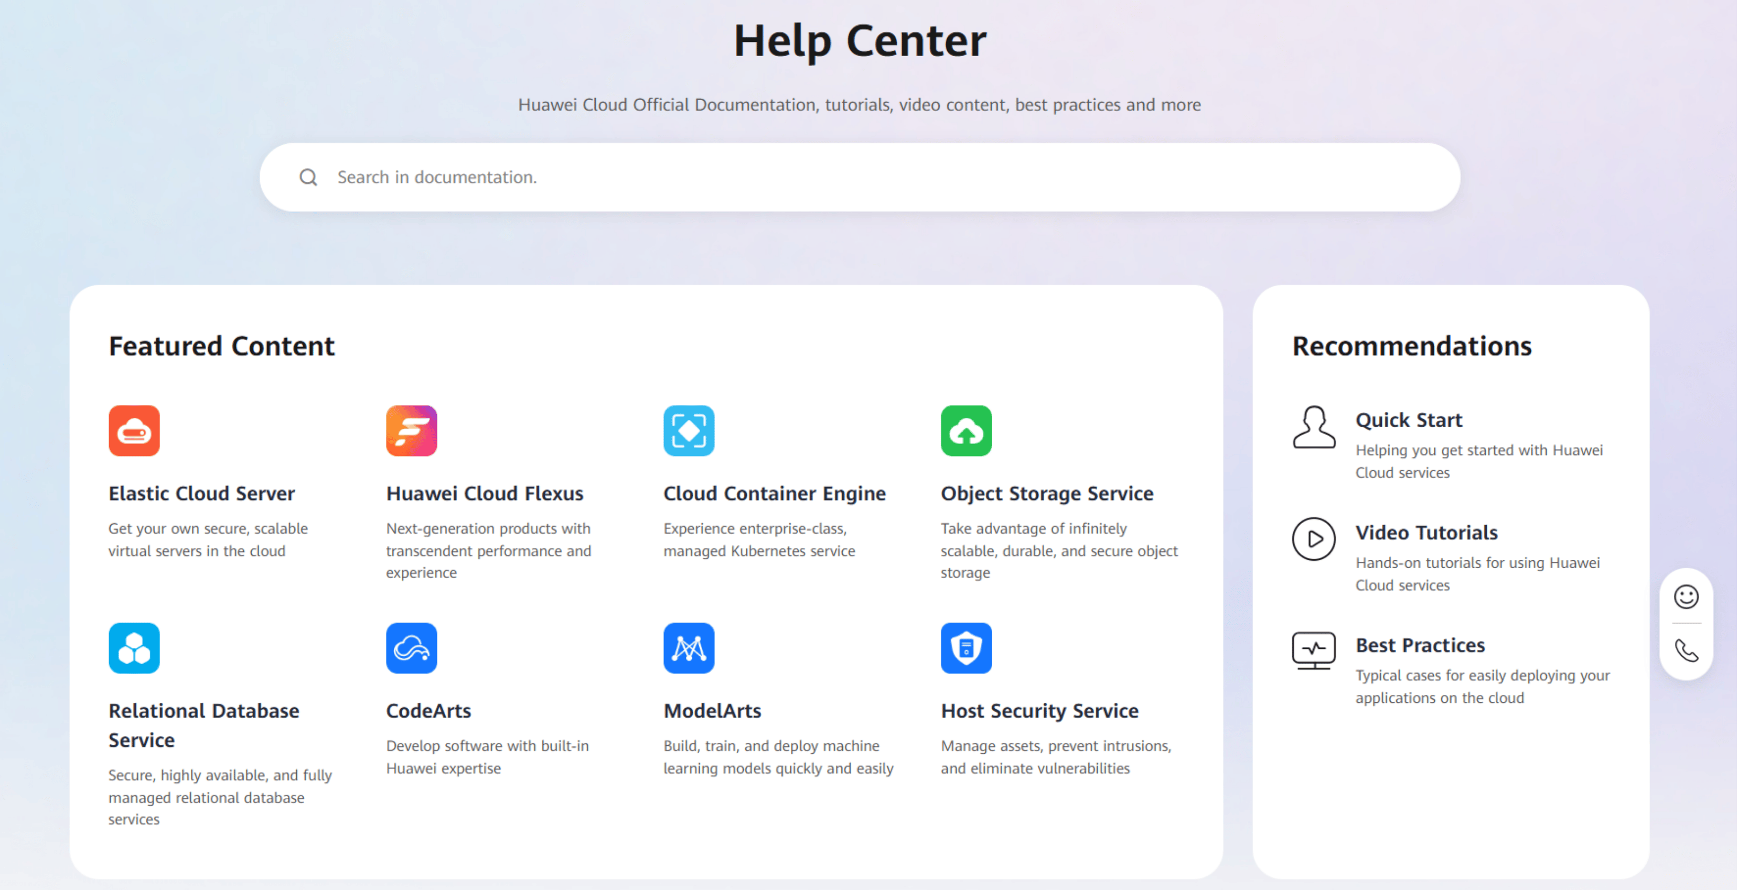The height and width of the screenshot is (890, 1738).
Task: Click the Featured Content heading
Action: click(221, 346)
